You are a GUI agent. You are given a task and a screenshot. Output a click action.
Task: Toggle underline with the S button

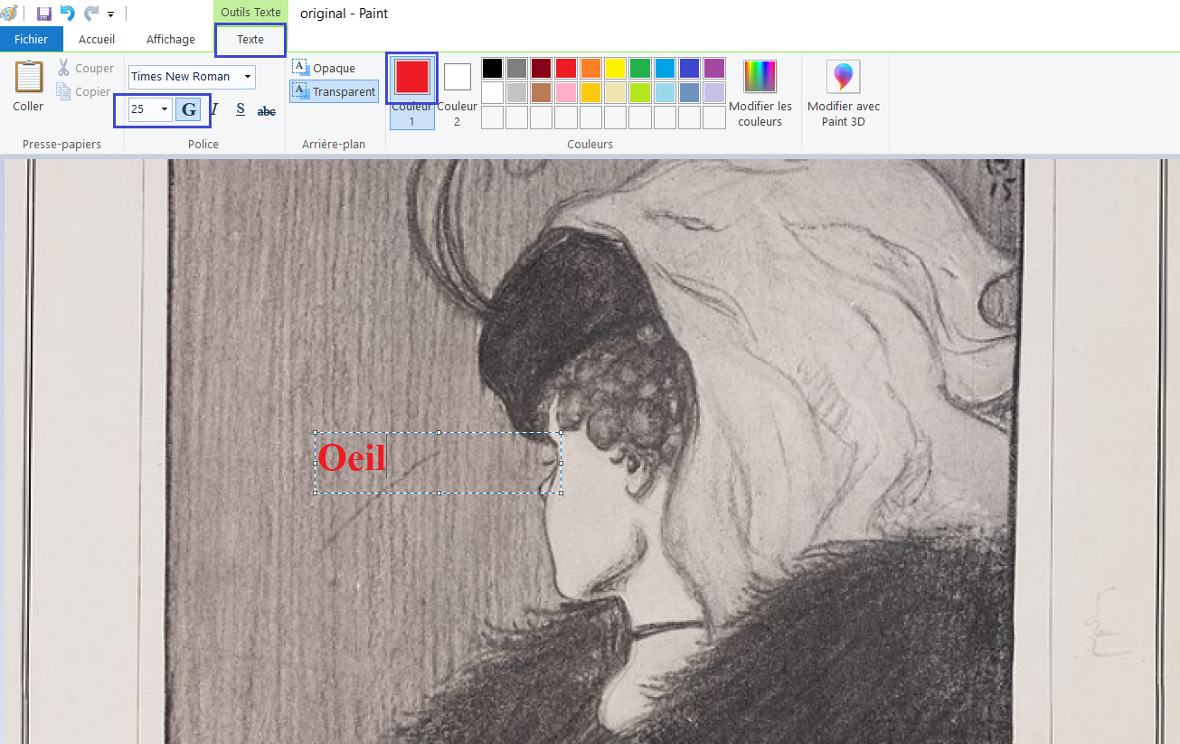click(241, 109)
